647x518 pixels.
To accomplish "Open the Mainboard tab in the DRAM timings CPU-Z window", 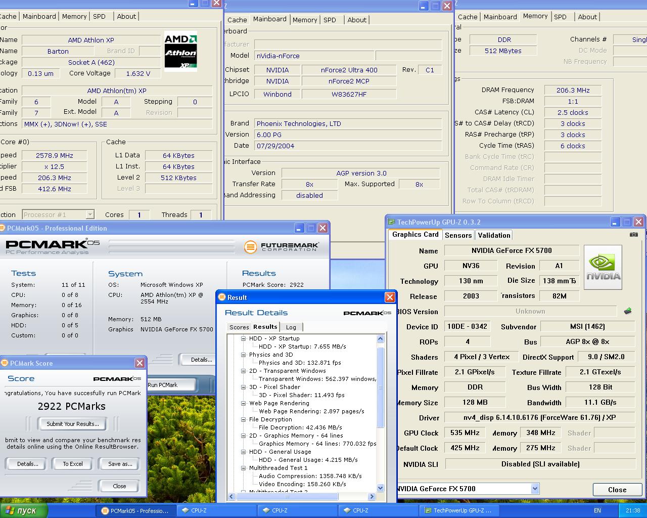I will [x=500, y=17].
